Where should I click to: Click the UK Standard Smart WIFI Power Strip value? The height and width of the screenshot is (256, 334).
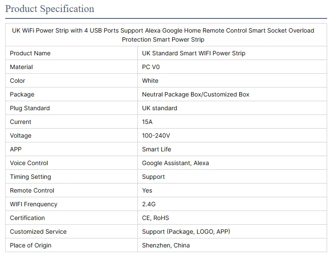point(194,53)
